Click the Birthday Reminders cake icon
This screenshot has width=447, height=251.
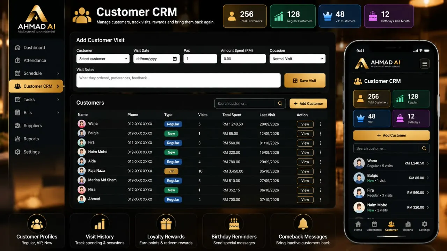click(234, 224)
